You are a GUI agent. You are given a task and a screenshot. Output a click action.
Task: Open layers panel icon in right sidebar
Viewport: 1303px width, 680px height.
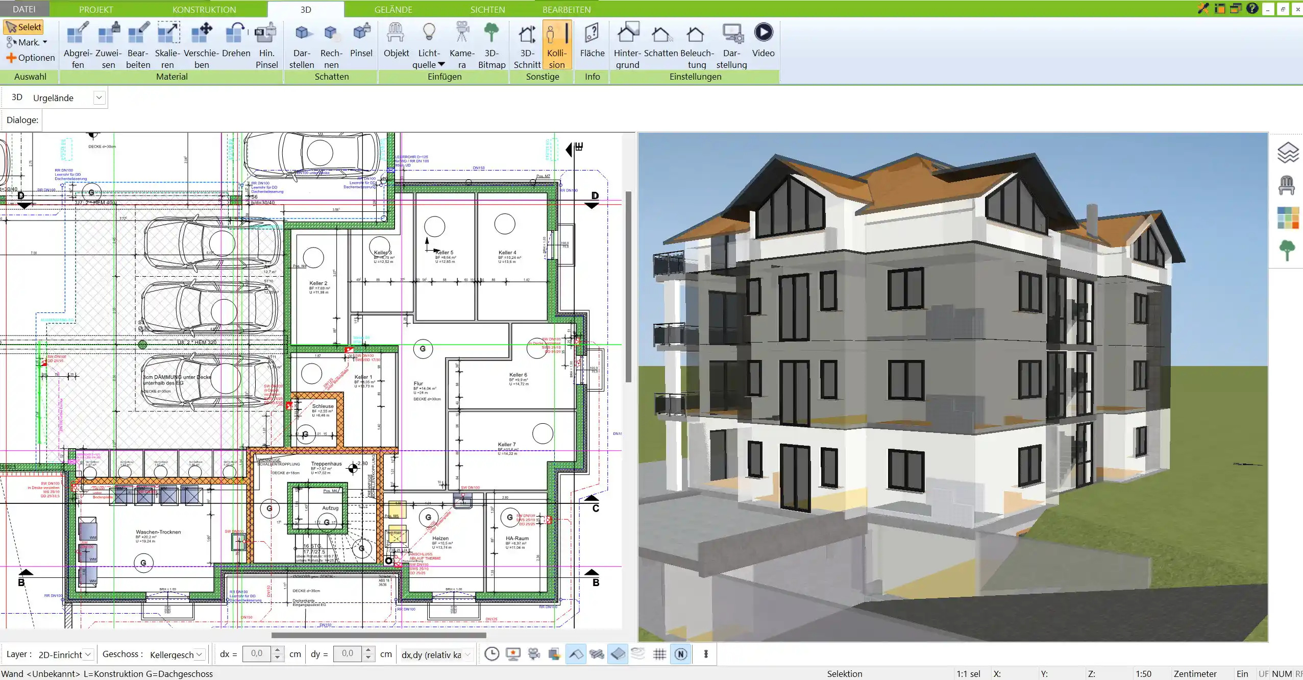pos(1287,153)
